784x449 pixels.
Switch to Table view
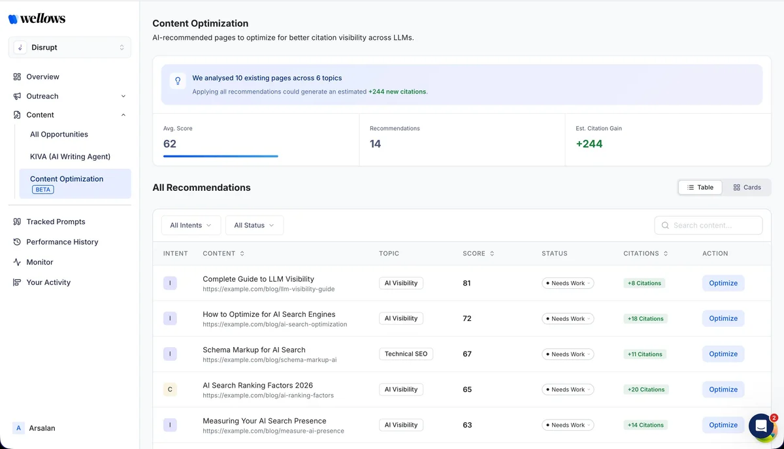coord(700,187)
